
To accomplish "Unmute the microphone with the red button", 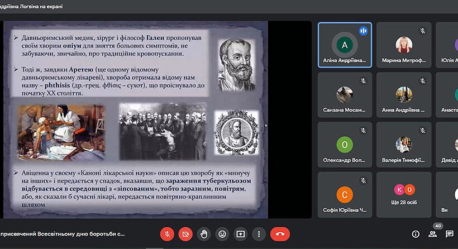I will click(167, 234).
